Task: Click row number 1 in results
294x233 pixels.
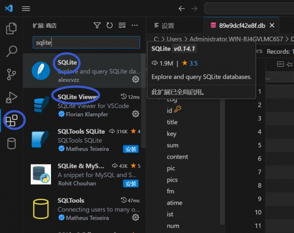Action: (260, 92)
